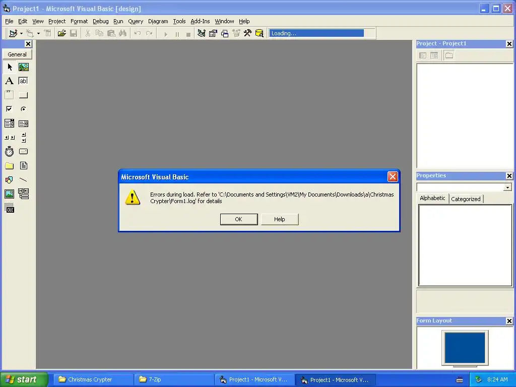Open Object Browser toolbar icon
Screen dimensions: 516x387
(x=236, y=33)
